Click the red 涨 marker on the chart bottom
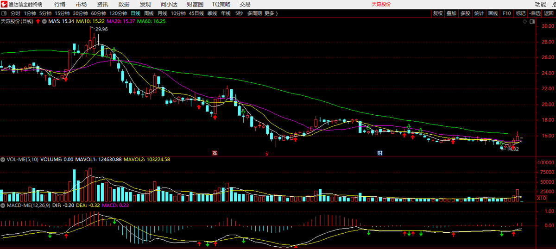 point(215,153)
